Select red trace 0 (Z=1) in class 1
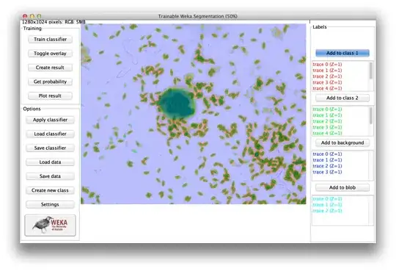This screenshot has height=271, width=396. click(x=327, y=65)
